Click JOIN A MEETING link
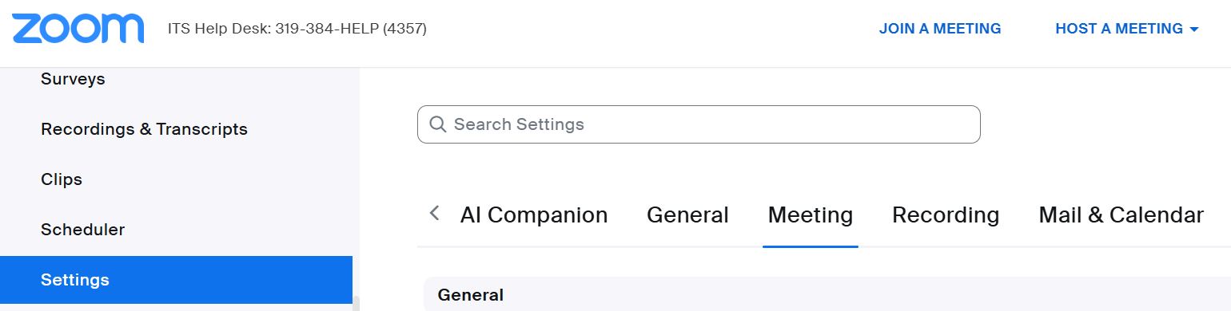The width and height of the screenshot is (1231, 311). point(940,29)
